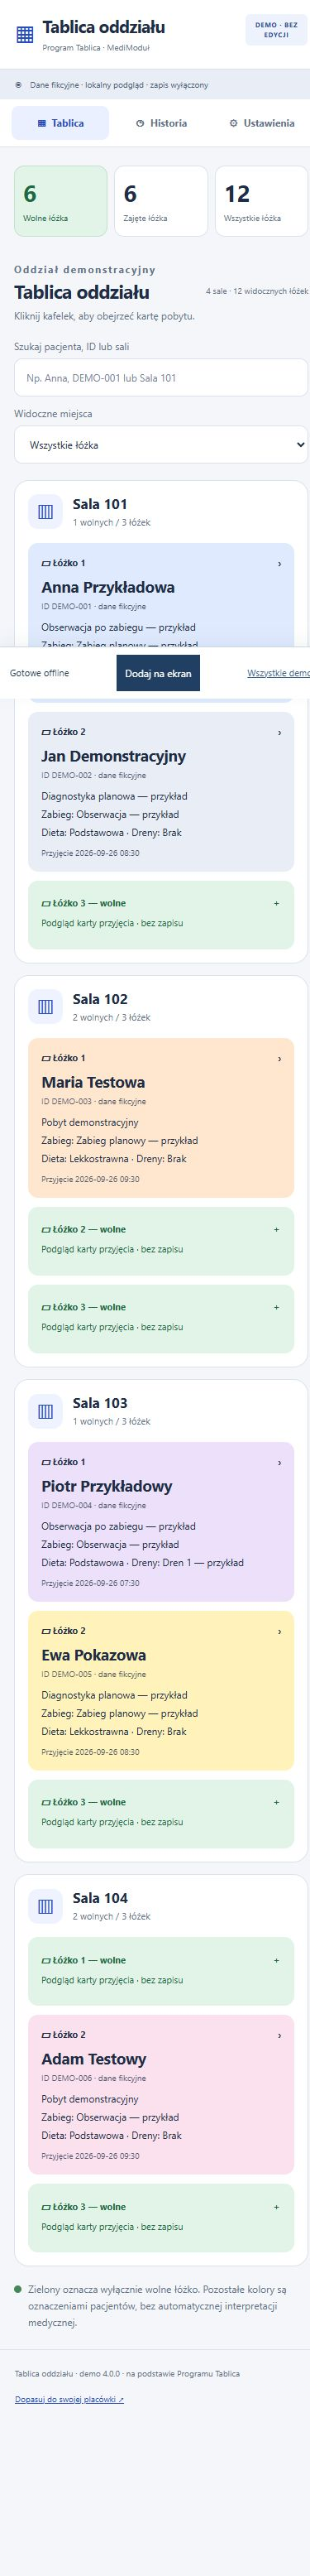Expand Jan Demonstracyjny card chevron
310x2576 pixels.
(x=279, y=733)
